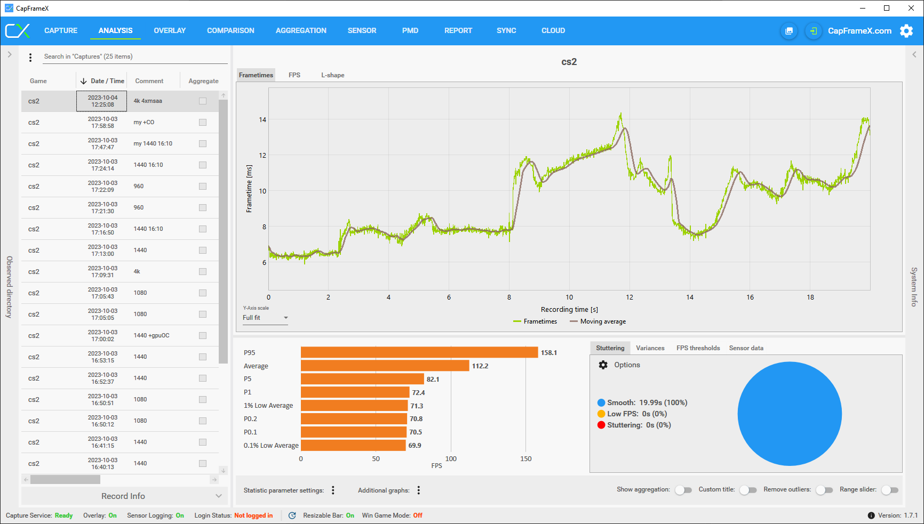Image resolution: width=924 pixels, height=524 pixels.
Task: Sort captures by Game column header
Action: [x=38, y=81]
